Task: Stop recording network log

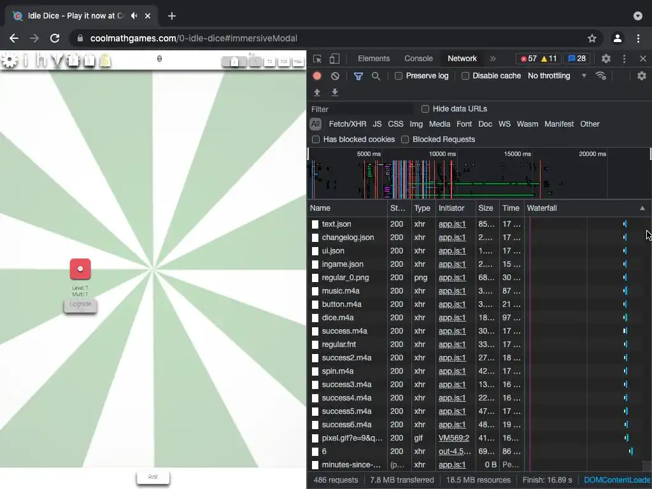Action: click(x=317, y=76)
